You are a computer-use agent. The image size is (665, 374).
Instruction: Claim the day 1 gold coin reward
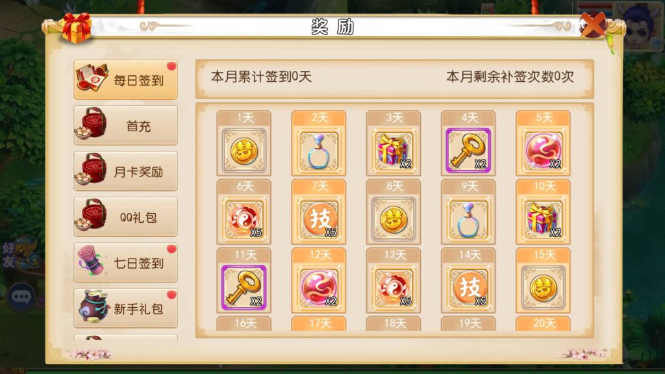(x=244, y=151)
